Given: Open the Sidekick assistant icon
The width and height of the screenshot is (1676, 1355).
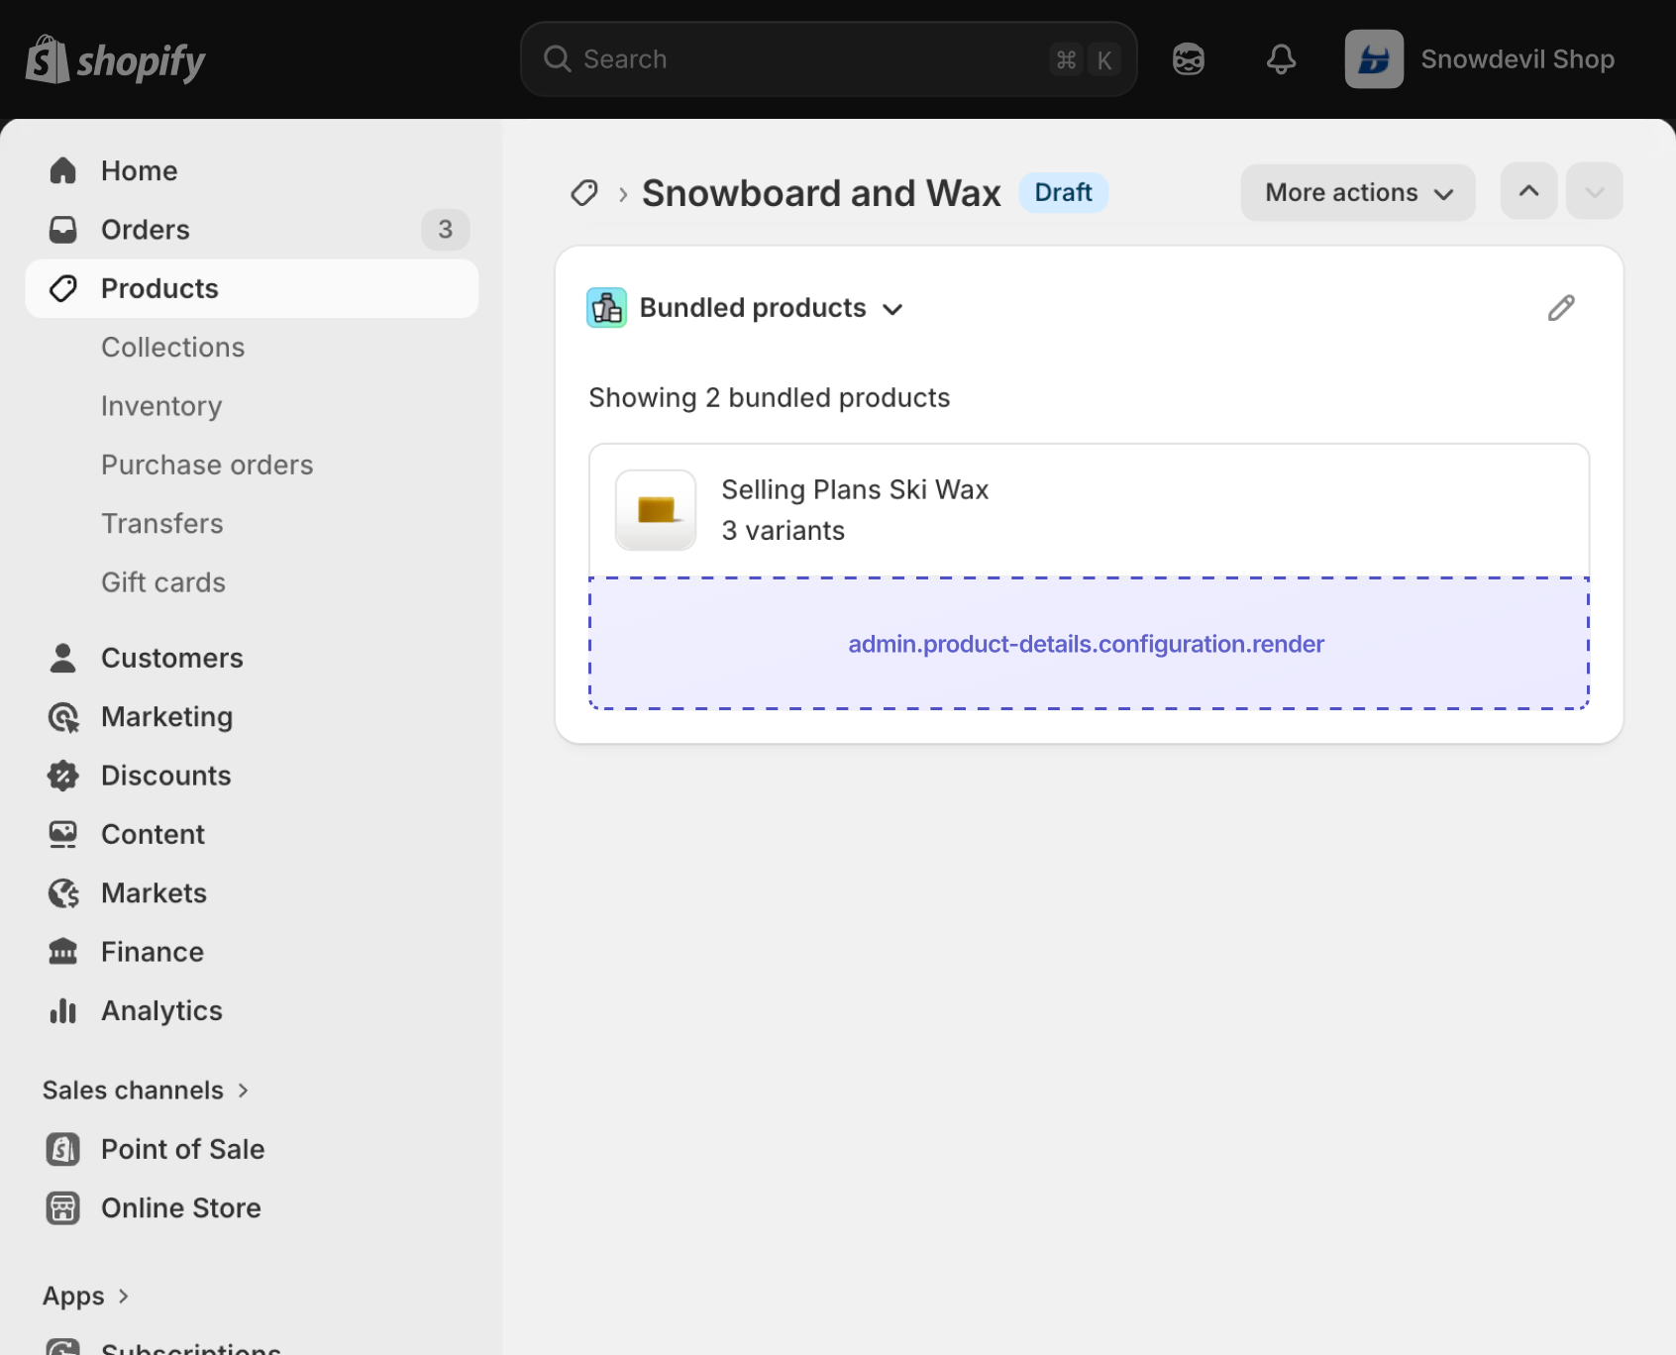Looking at the screenshot, I should pos(1188,59).
